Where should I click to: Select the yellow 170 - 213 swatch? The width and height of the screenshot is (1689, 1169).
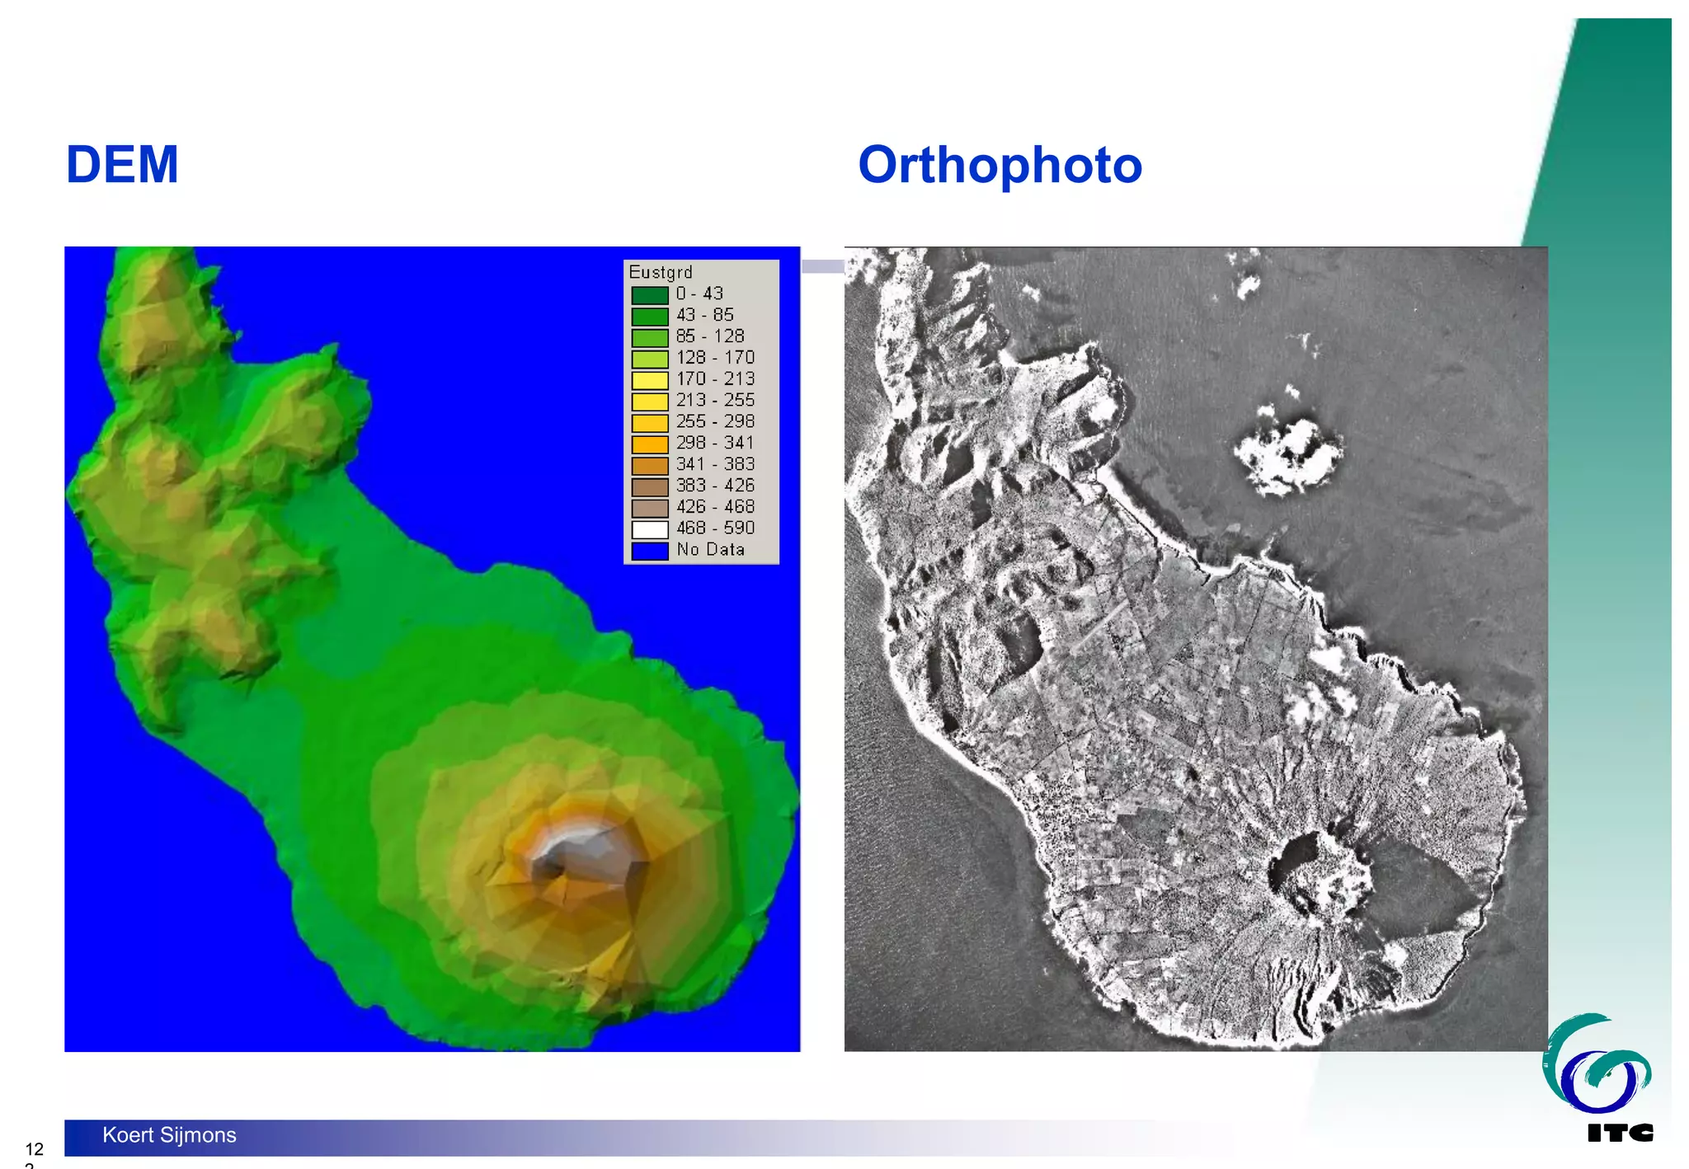649,380
